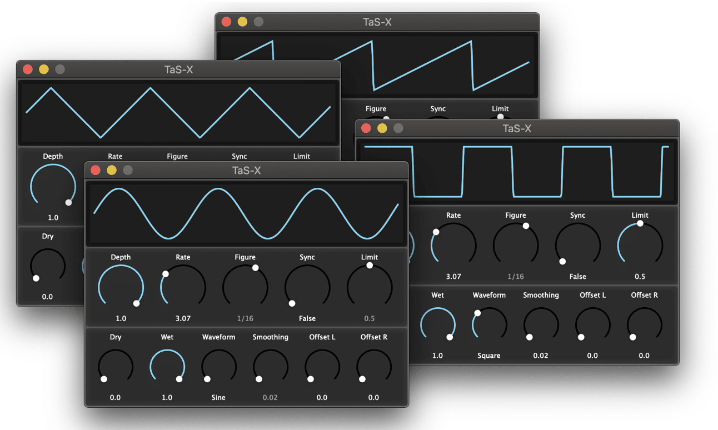718x430 pixels.
Task: Click the sawtooth waveform display
Action: coord(378,65)
